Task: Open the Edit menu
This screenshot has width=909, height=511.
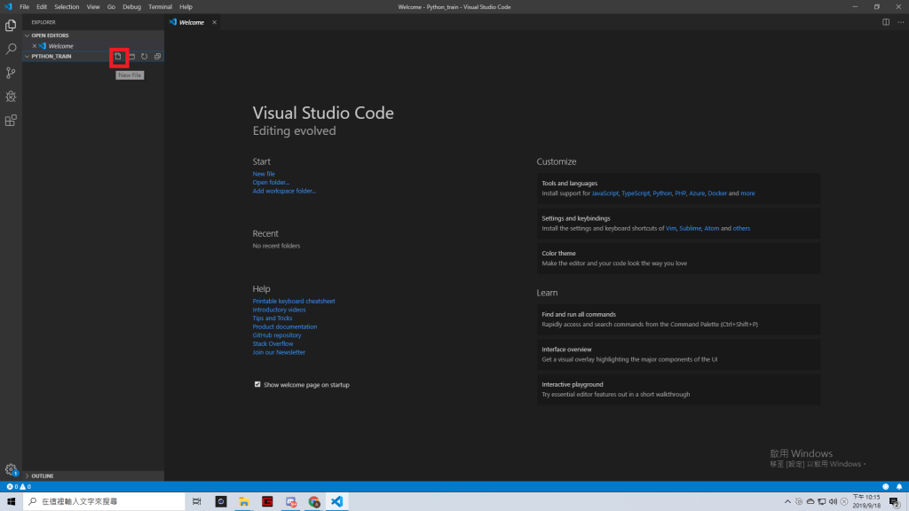Action: [x=42, y=7]
